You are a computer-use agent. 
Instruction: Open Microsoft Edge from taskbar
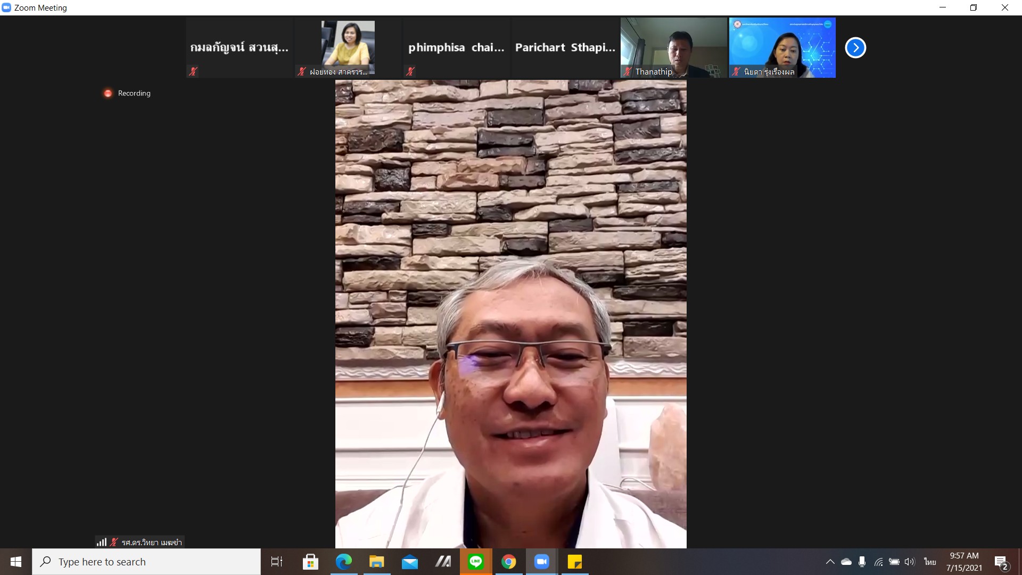(x=344, y=562)
